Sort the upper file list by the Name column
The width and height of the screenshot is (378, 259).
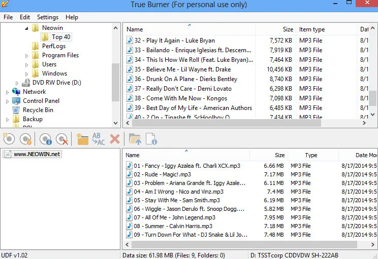coord(190,29)
